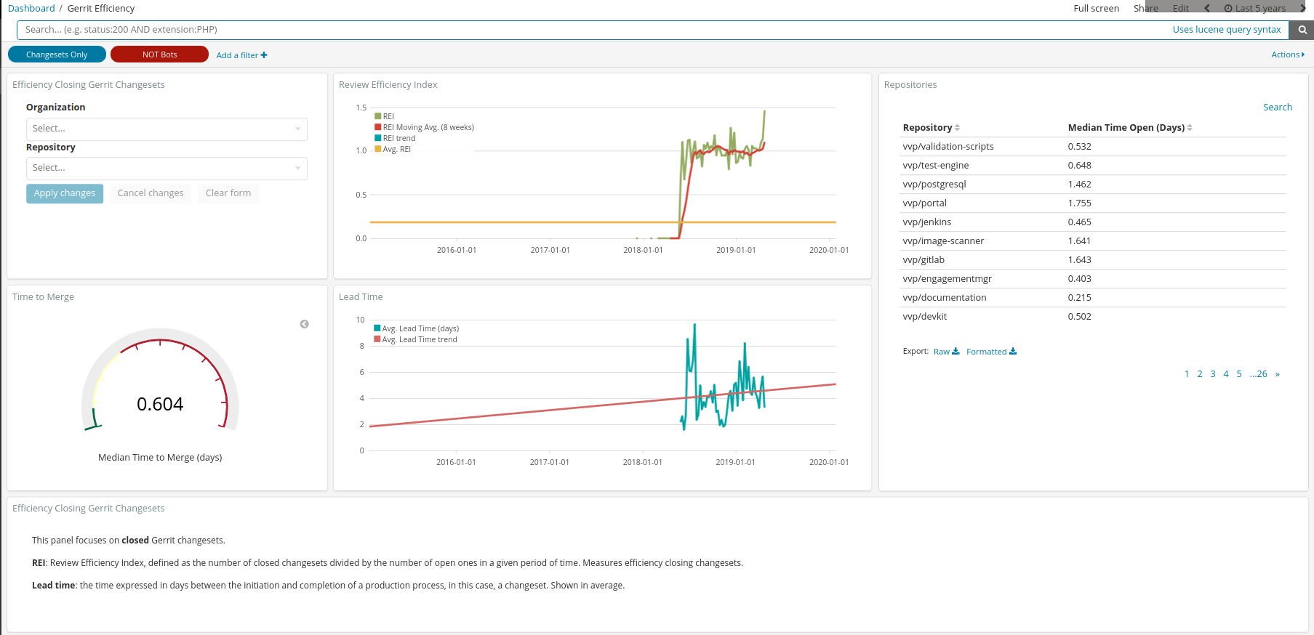
Task: Toggle the Changesets Only filter pill
Action: pos(57,54)
